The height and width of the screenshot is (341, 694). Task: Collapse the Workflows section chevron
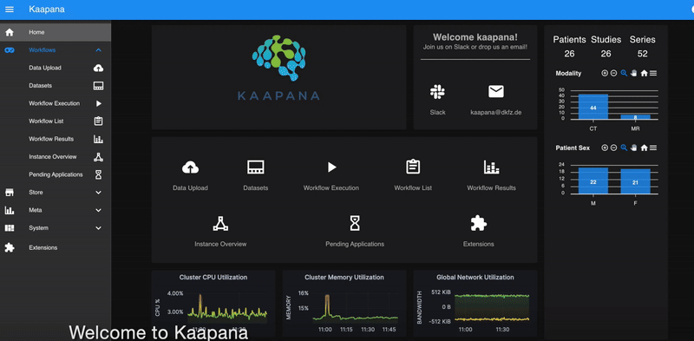pos(98,50)
